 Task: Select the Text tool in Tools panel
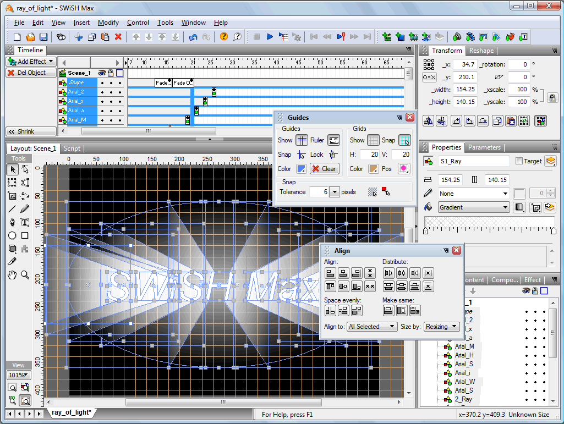25,222
